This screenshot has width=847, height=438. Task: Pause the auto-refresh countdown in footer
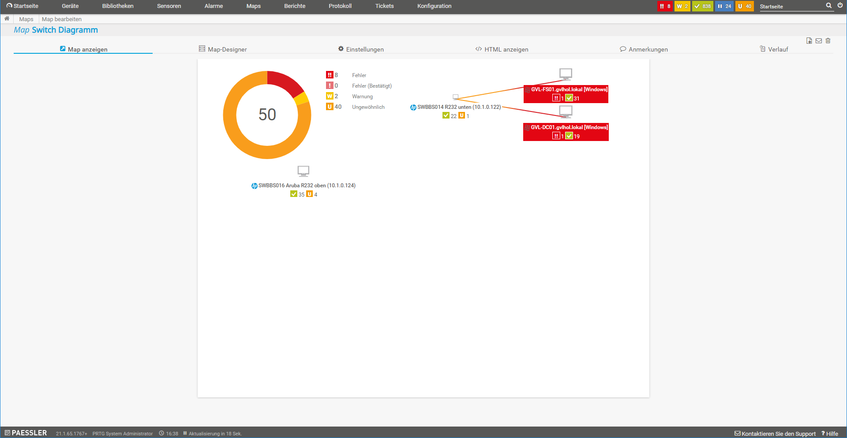coord(185,434)
